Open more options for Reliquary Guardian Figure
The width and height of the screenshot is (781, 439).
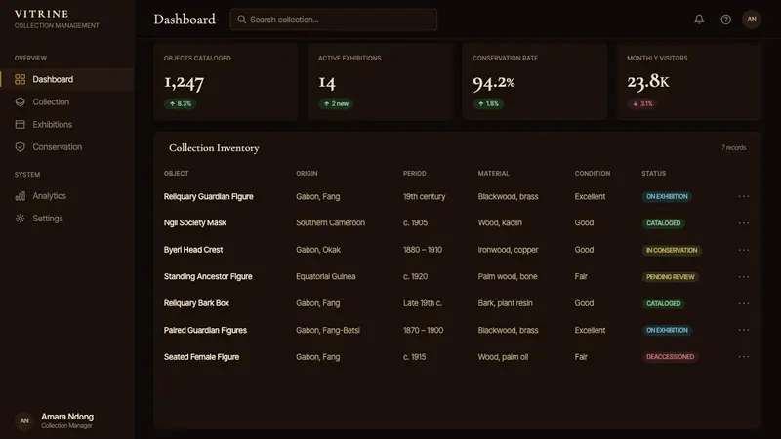pyautogui.click(x=743, y=196)
